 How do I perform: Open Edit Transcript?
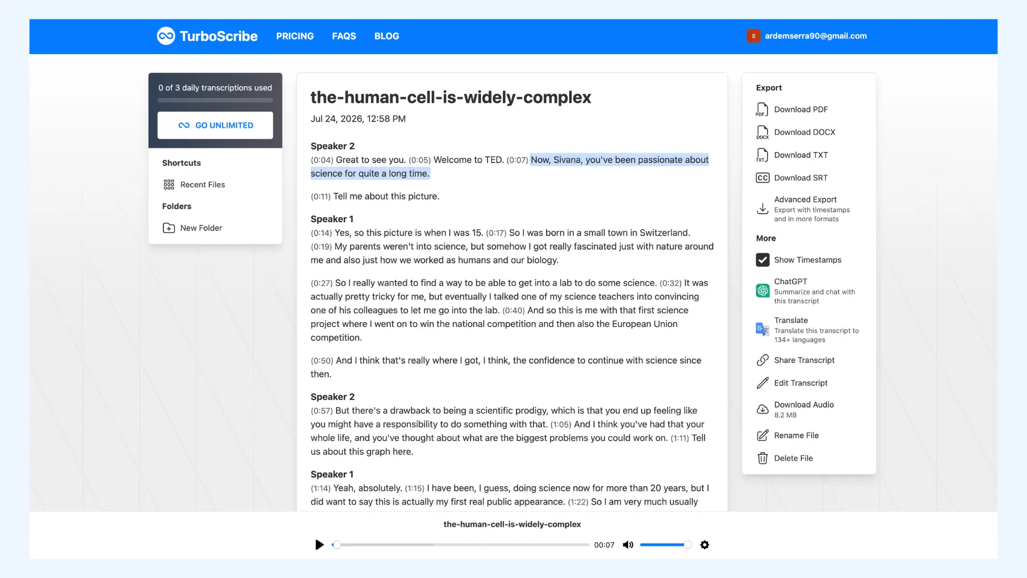(x=800, y=383)
